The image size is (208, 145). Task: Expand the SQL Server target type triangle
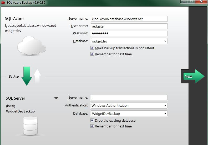pyautogui.click(x=56, y=98)
